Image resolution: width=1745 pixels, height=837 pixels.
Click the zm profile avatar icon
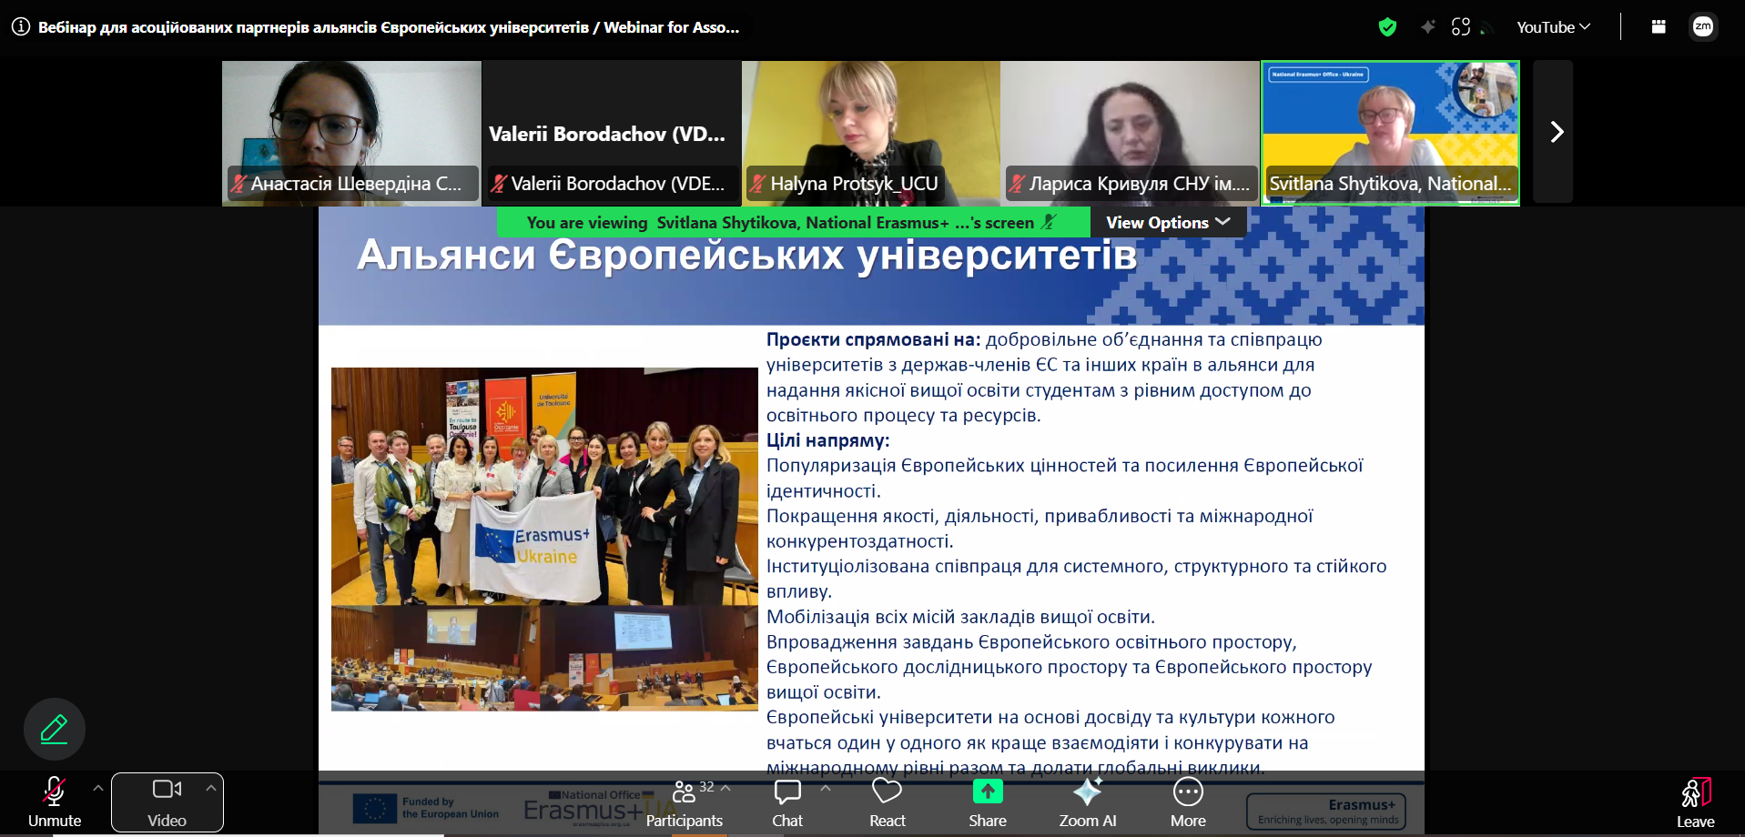(1703, 27)
